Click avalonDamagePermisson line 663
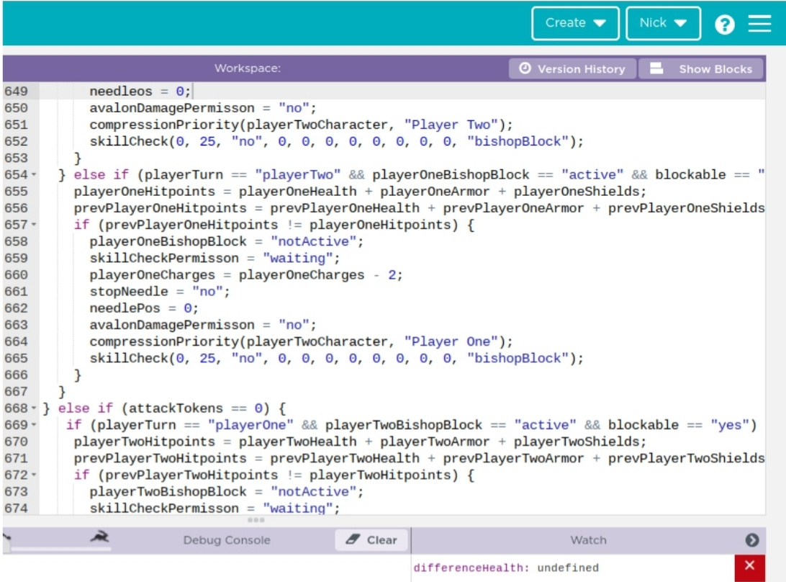786x582 pixels. [x=202, y=325]
